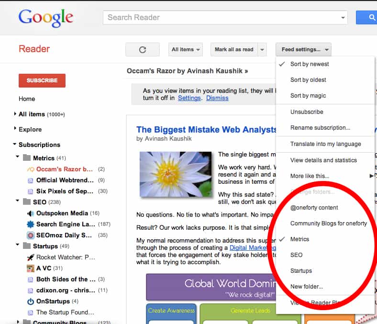Toggle SEO folder assignment in menu
The width and height of the screenshot is (377, 324).
pos(325,255)
